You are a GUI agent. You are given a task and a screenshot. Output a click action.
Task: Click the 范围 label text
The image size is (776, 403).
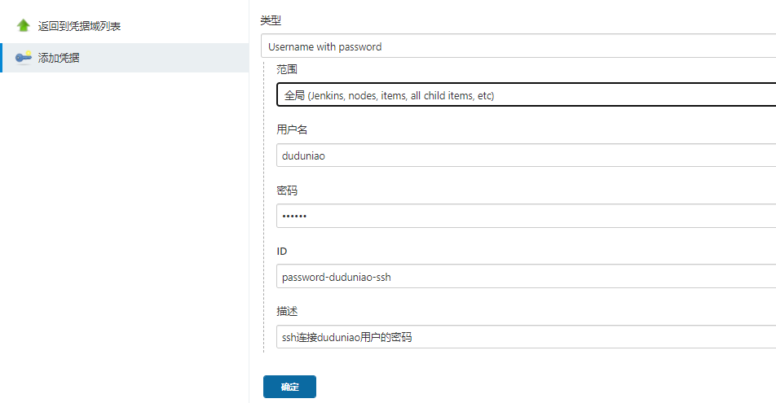tap(287, 69)
